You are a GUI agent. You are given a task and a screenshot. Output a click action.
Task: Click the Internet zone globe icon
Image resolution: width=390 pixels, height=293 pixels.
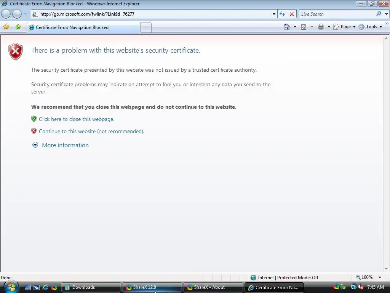click(253, 277)
